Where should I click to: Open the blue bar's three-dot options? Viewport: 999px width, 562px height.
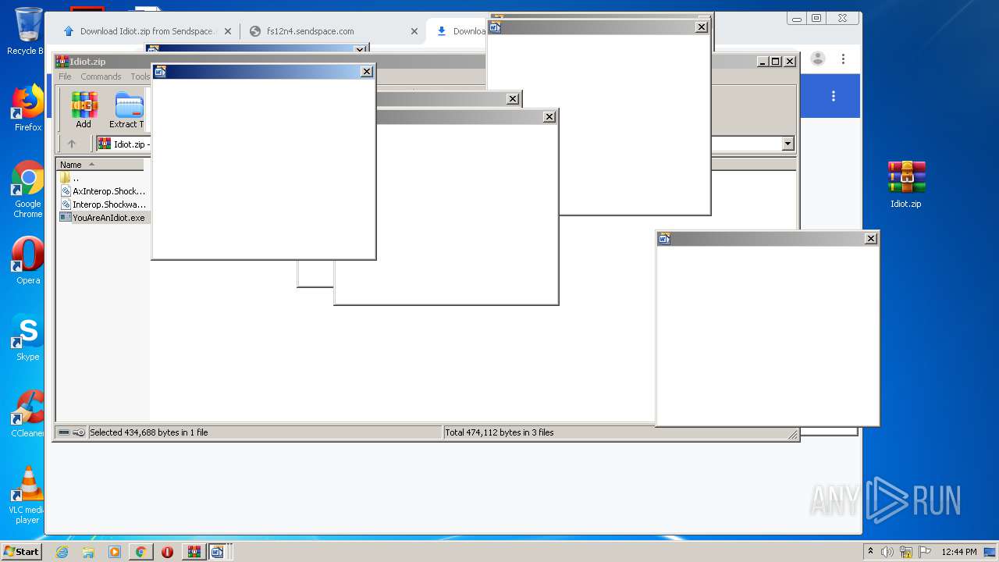834,96
